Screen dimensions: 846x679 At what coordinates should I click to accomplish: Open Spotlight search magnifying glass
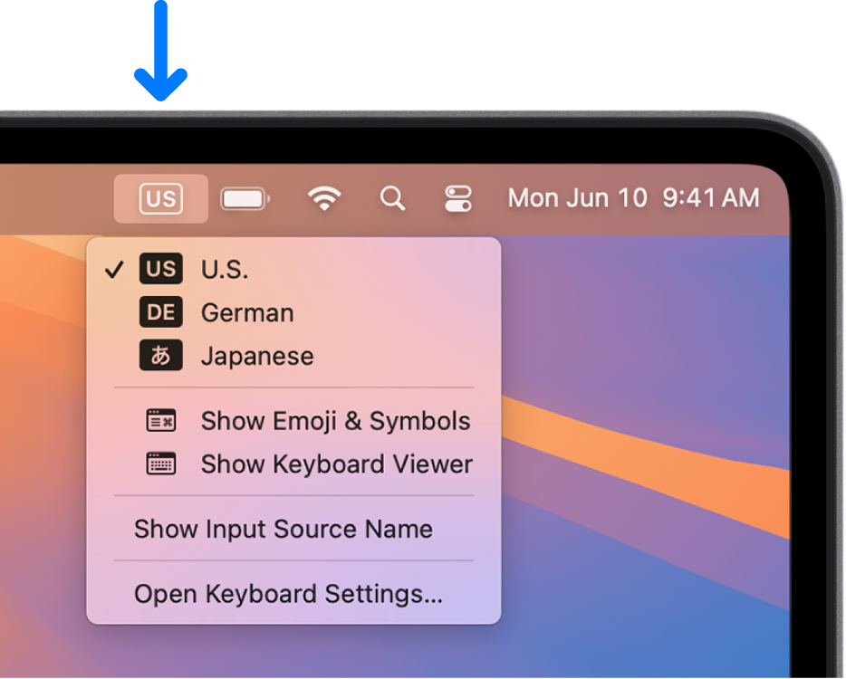[392, 198]
